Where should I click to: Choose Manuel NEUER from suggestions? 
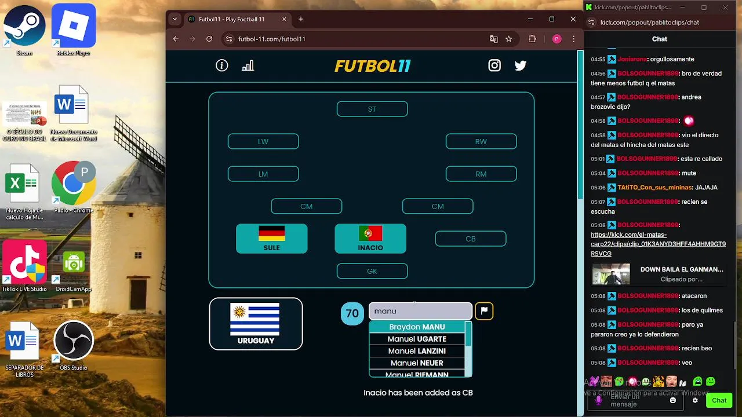pos(417,363)
